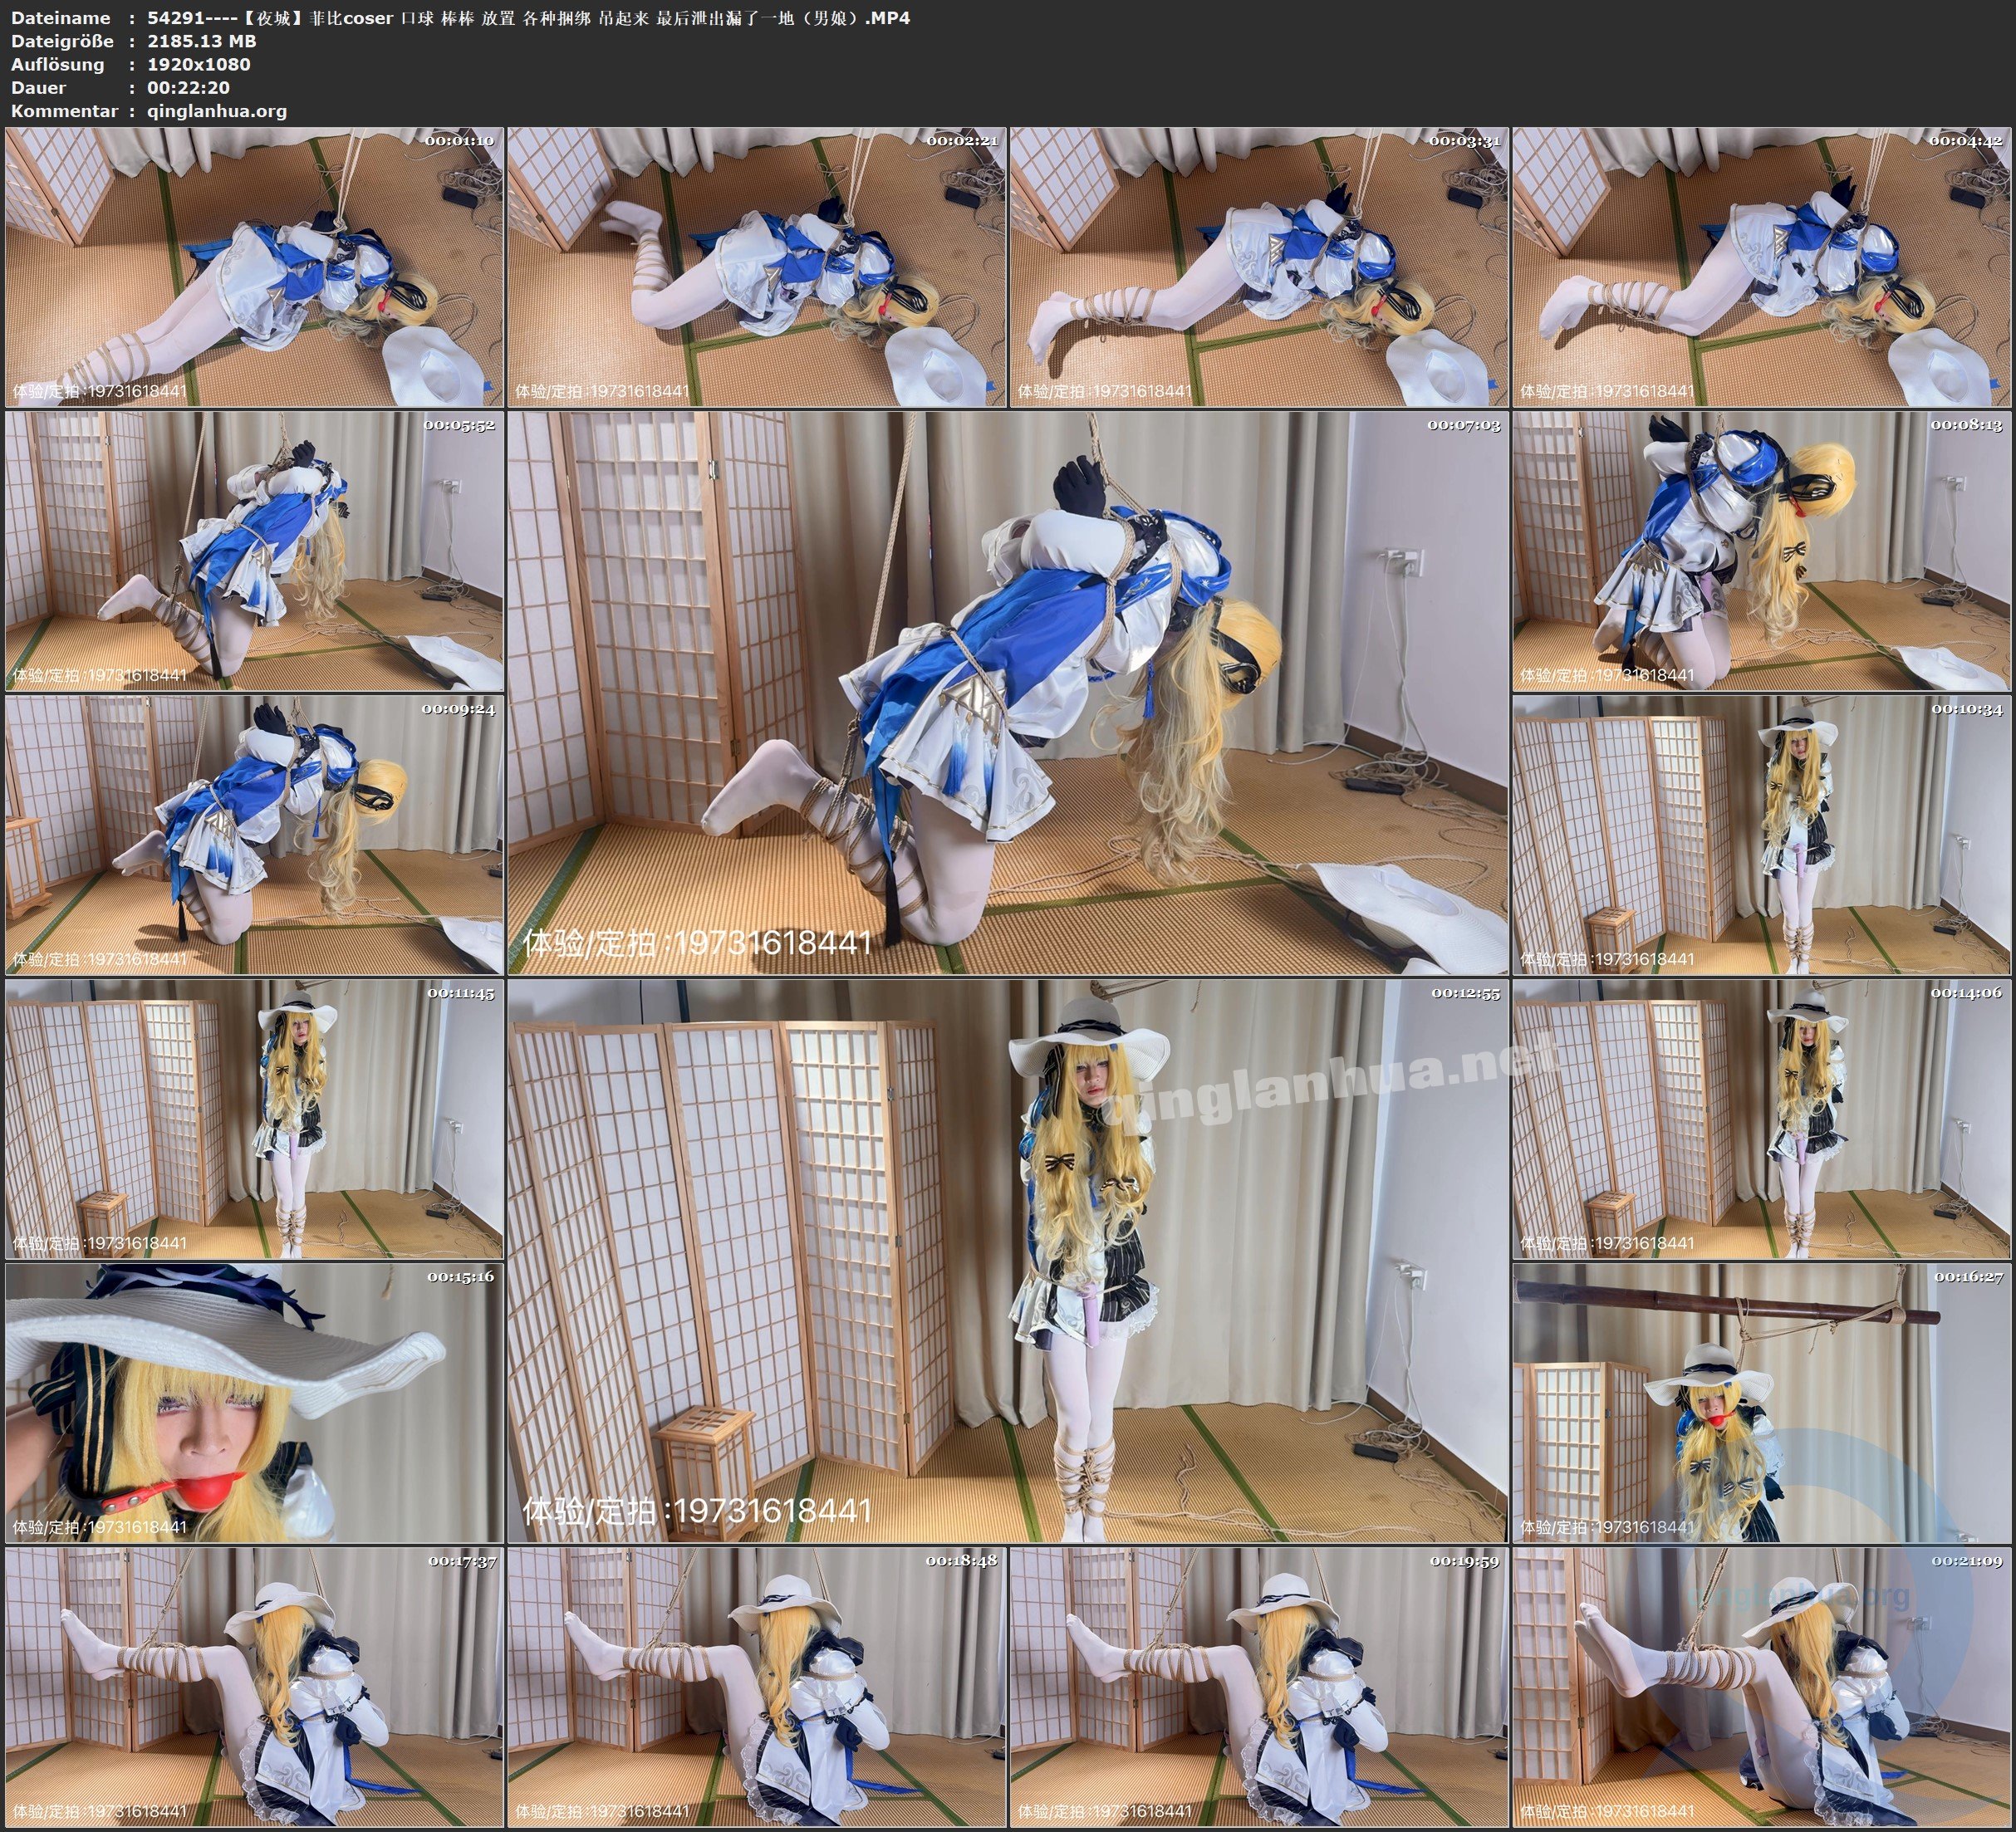Click the frame thumbnail stamped 00:10:34

(1762, 835)
